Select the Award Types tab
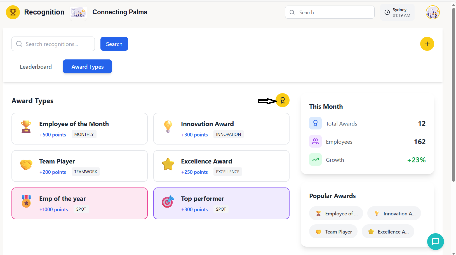Image resolution: width=456 pixels, height=255 pixels. coord(87,67)
